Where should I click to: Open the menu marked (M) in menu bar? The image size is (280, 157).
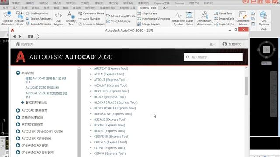(x=128, y=3)
